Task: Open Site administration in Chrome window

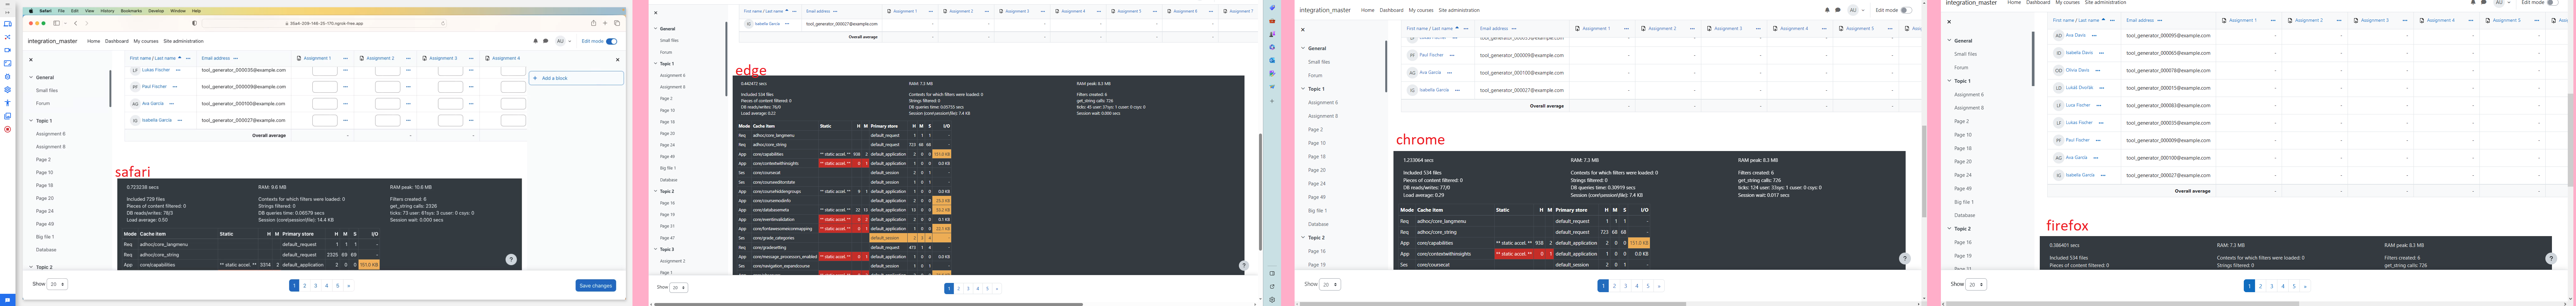Action: tap(1459, 10)
